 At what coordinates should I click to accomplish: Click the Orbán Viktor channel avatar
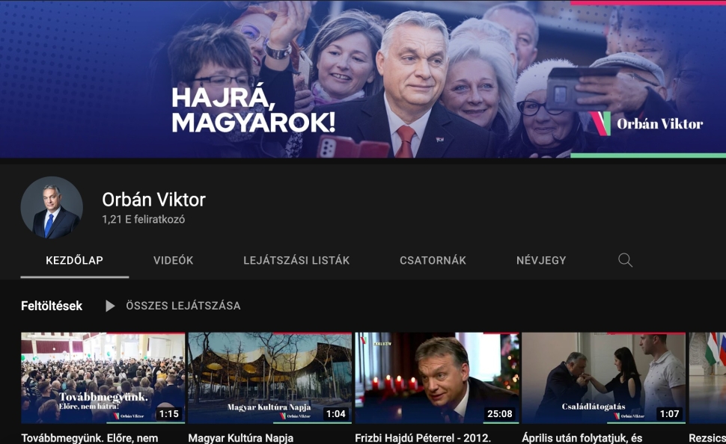[x=52, y=208]
